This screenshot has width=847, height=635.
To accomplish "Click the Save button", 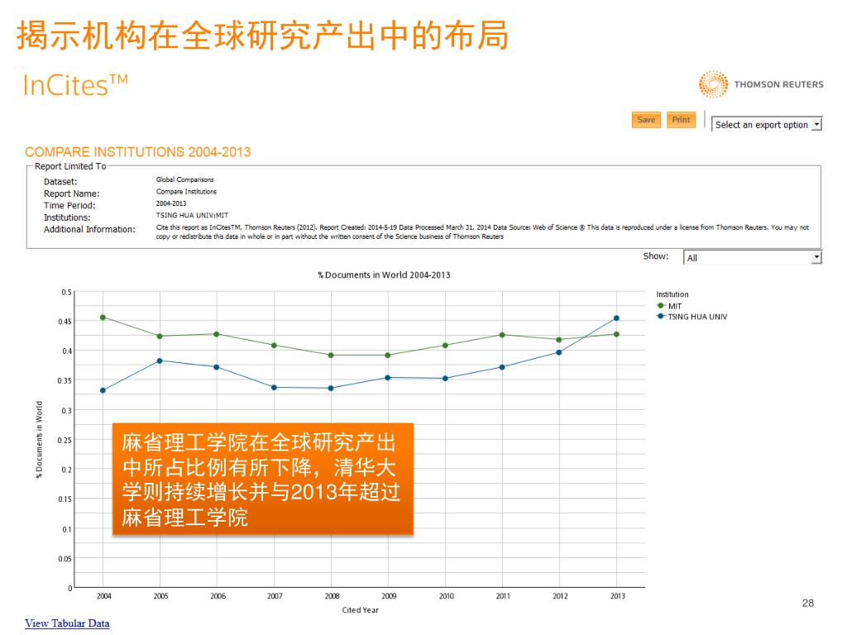I will click(646, 120).
